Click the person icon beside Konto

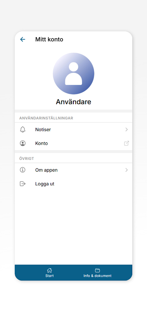pos(23,143)
